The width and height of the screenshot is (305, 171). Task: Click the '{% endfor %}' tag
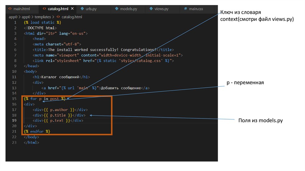[37, 131]
